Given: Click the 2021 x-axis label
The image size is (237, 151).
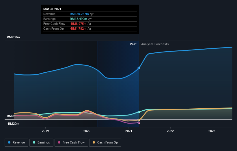Looking at the screenshot, I should 129,131.
